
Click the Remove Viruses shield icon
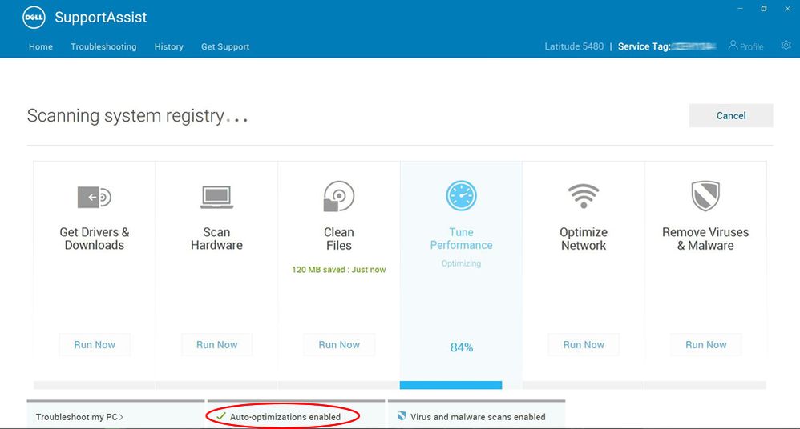click(705, 195)
